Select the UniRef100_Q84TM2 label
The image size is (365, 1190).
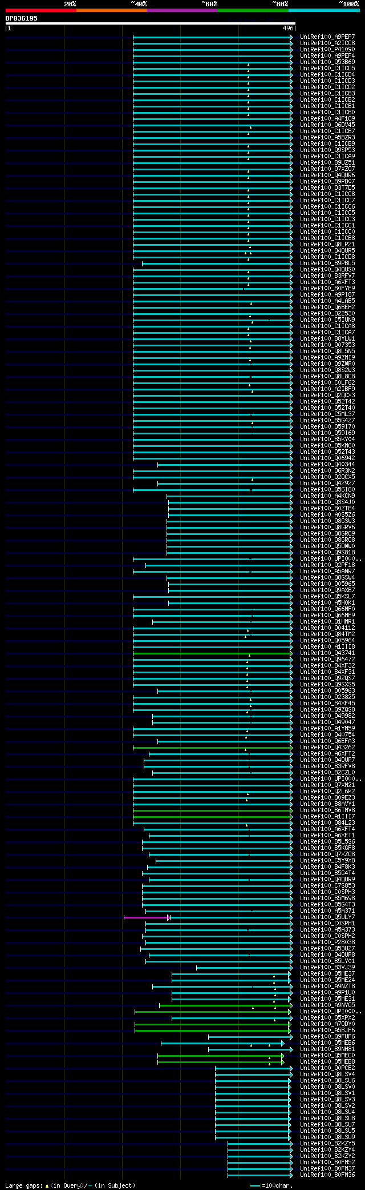pos(327,634)
